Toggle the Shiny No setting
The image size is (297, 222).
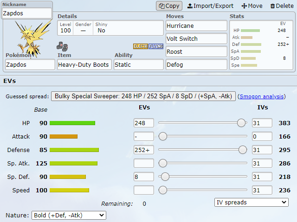click(101, 28)
